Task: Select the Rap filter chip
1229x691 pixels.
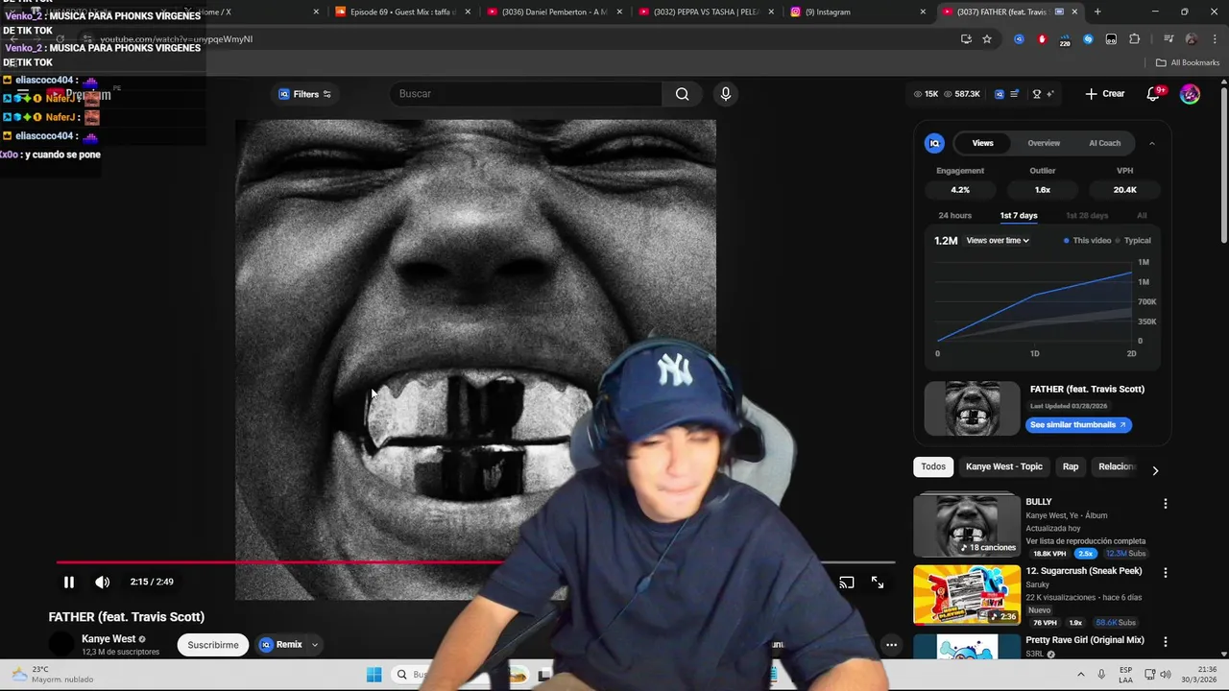Action: coord(1071,466)
